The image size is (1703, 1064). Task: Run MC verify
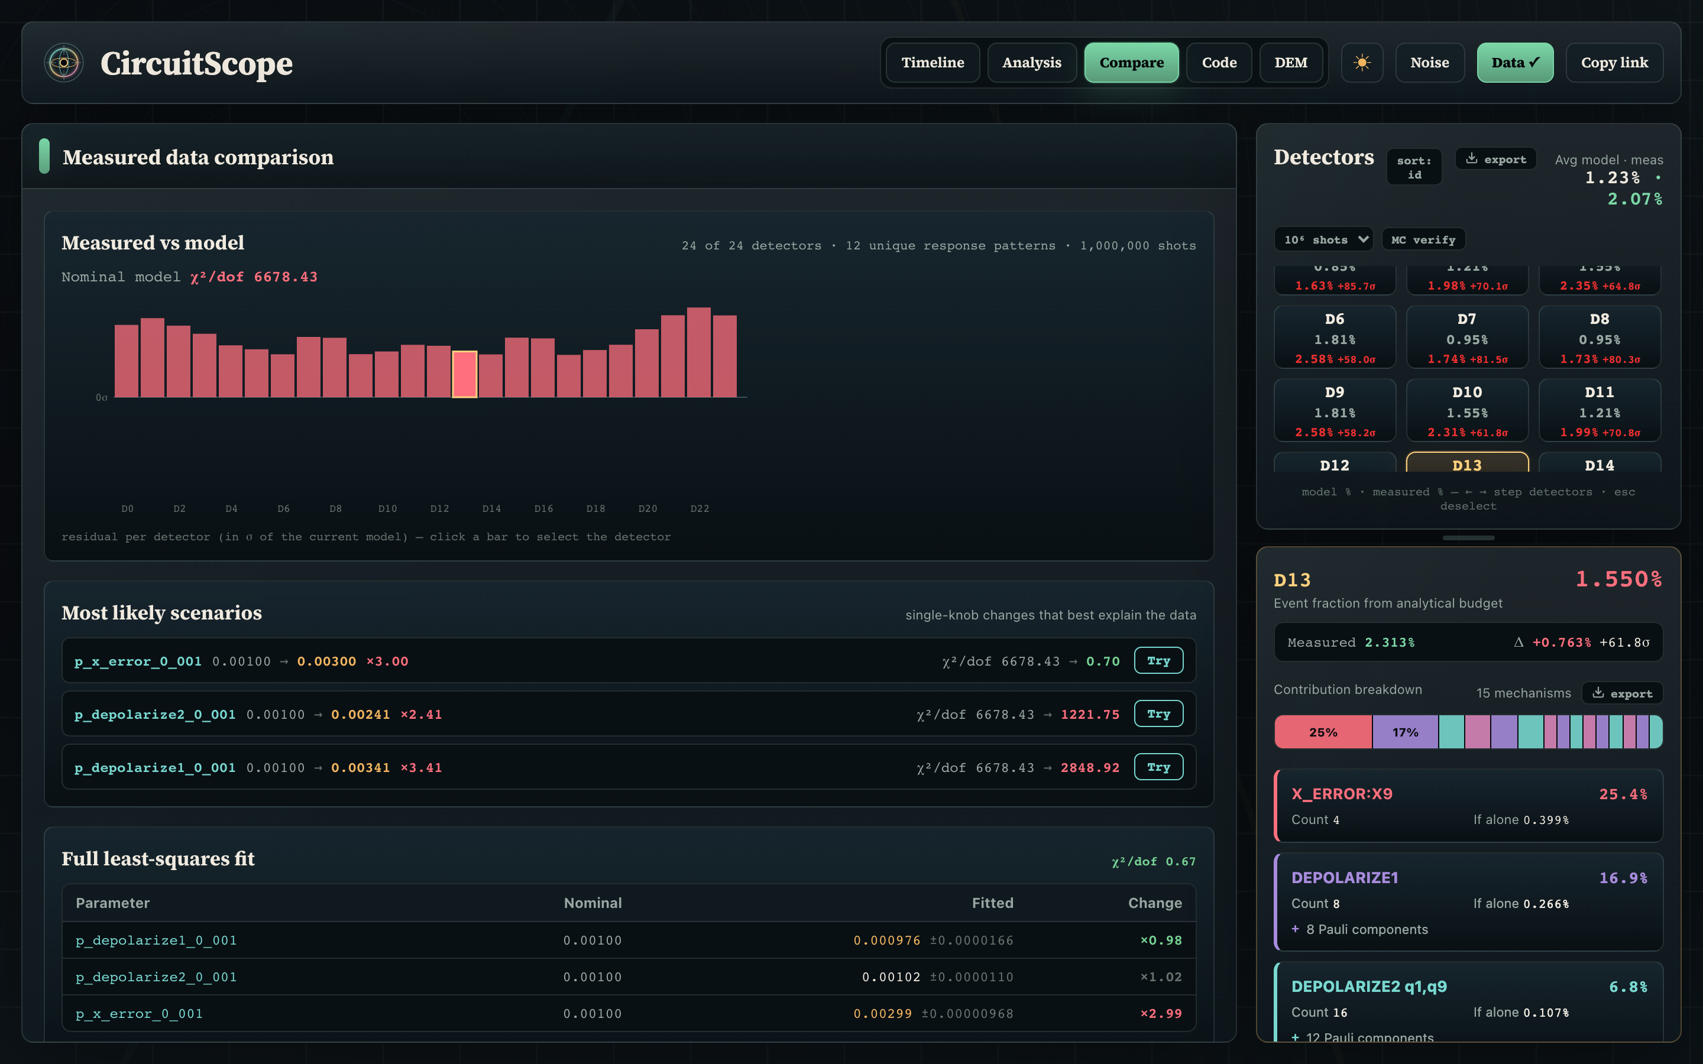(x=1423, y=240)
